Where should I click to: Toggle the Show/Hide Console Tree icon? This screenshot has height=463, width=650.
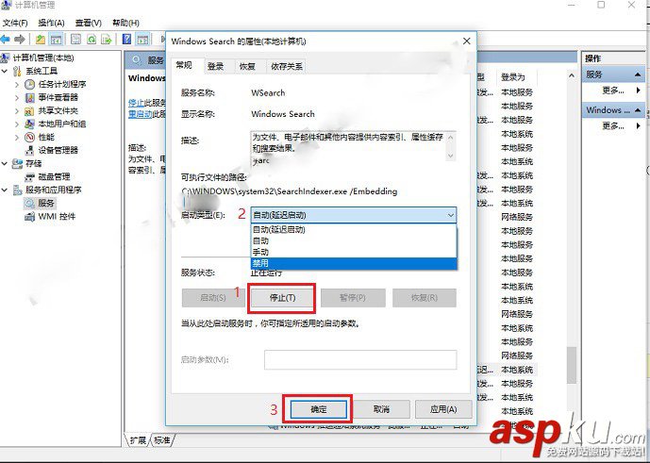coord(56,40)
